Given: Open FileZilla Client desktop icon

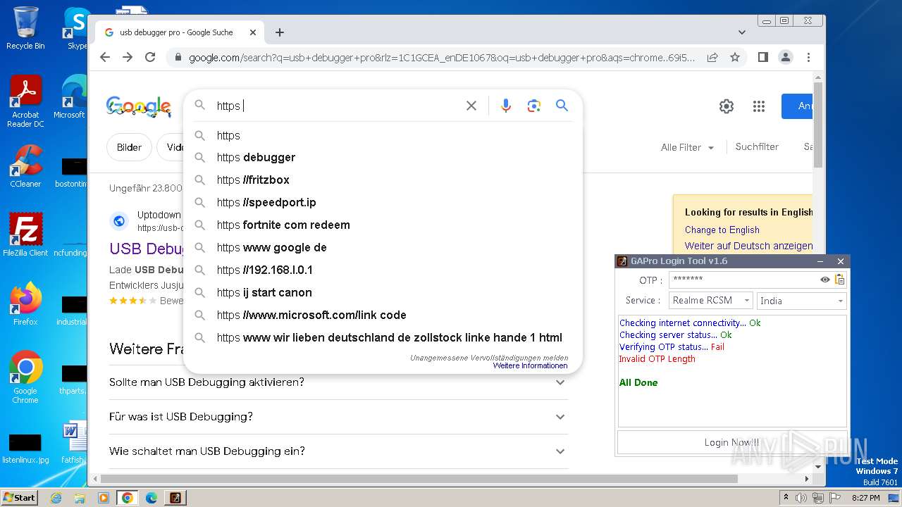Looking at the screenshot, I should pyautogui.click(x=25, y=235).
